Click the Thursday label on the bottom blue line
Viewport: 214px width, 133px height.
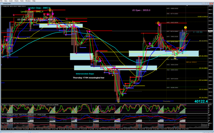click(x=167, y=101)
